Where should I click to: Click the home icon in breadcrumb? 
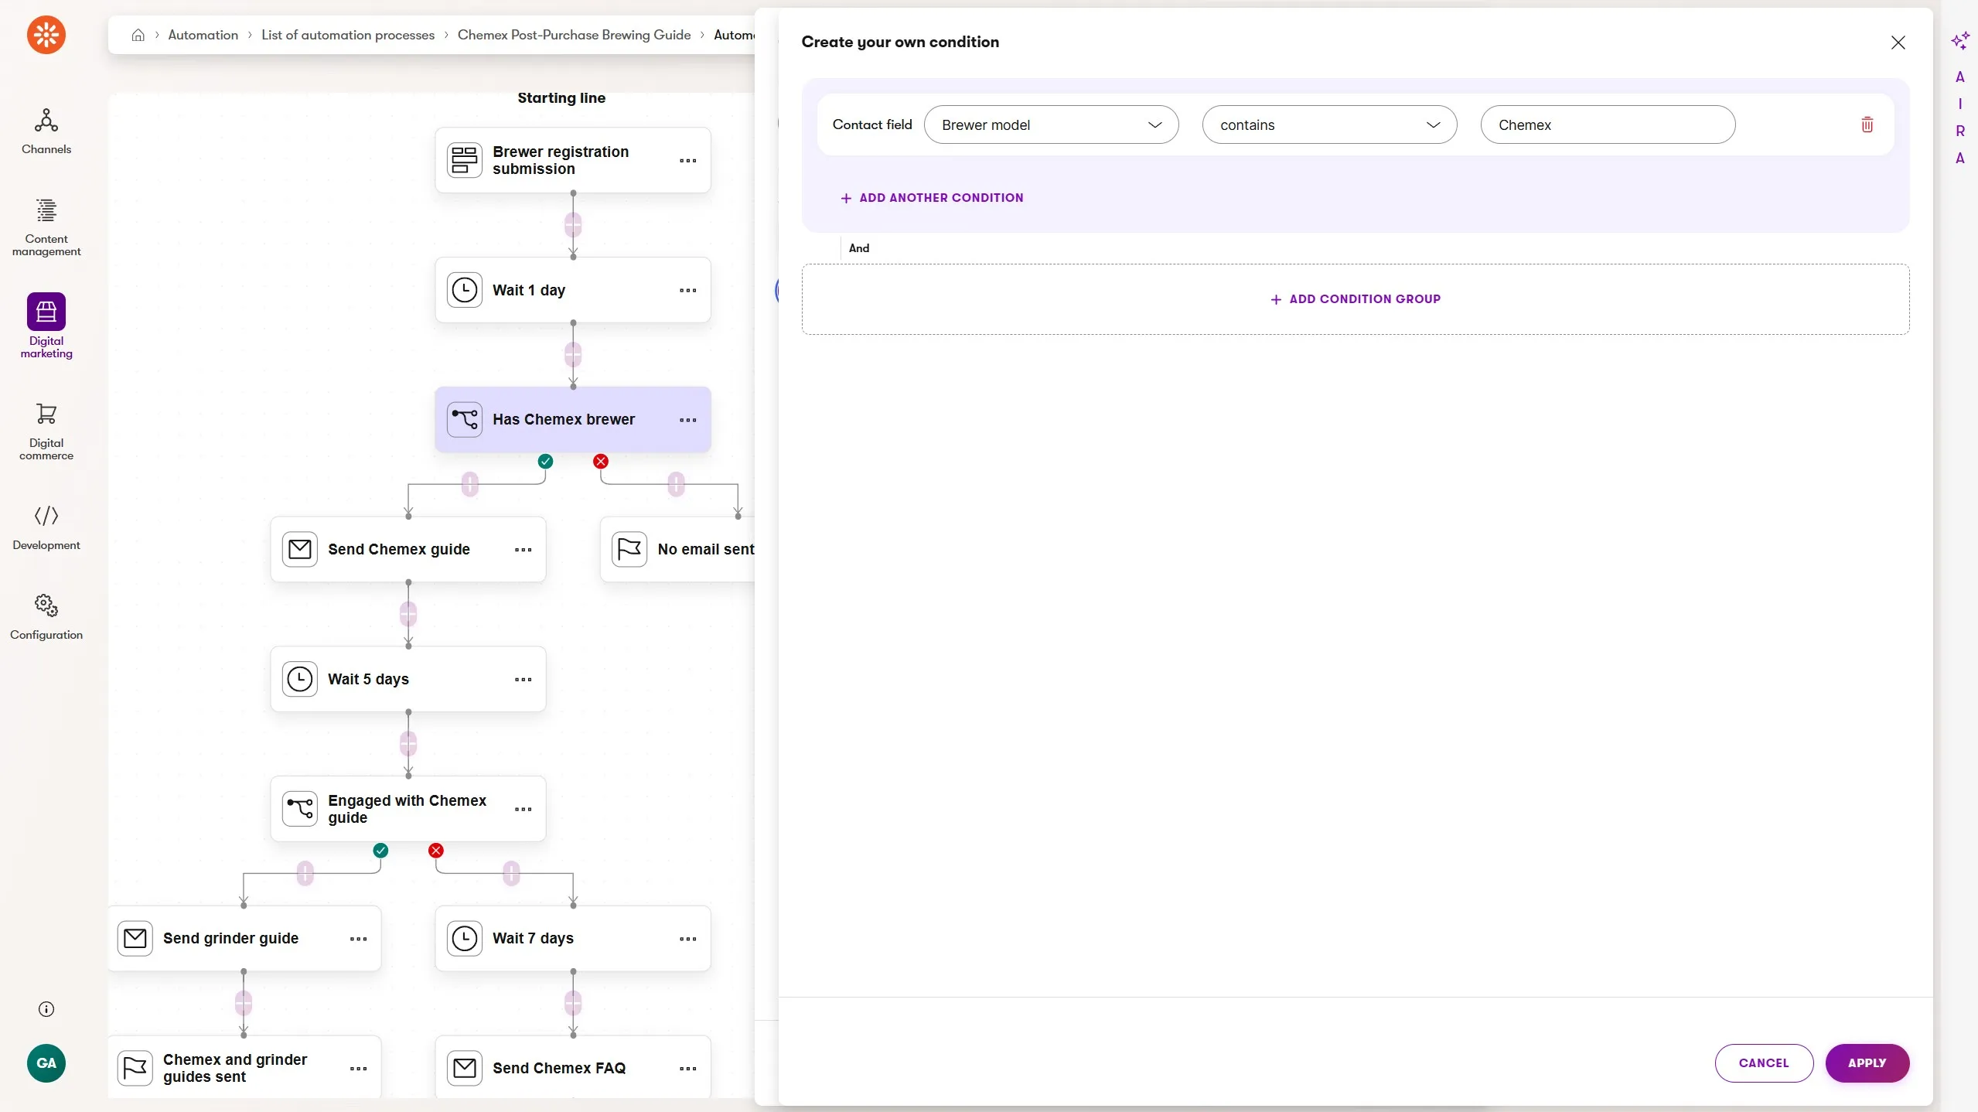point(138,35)
